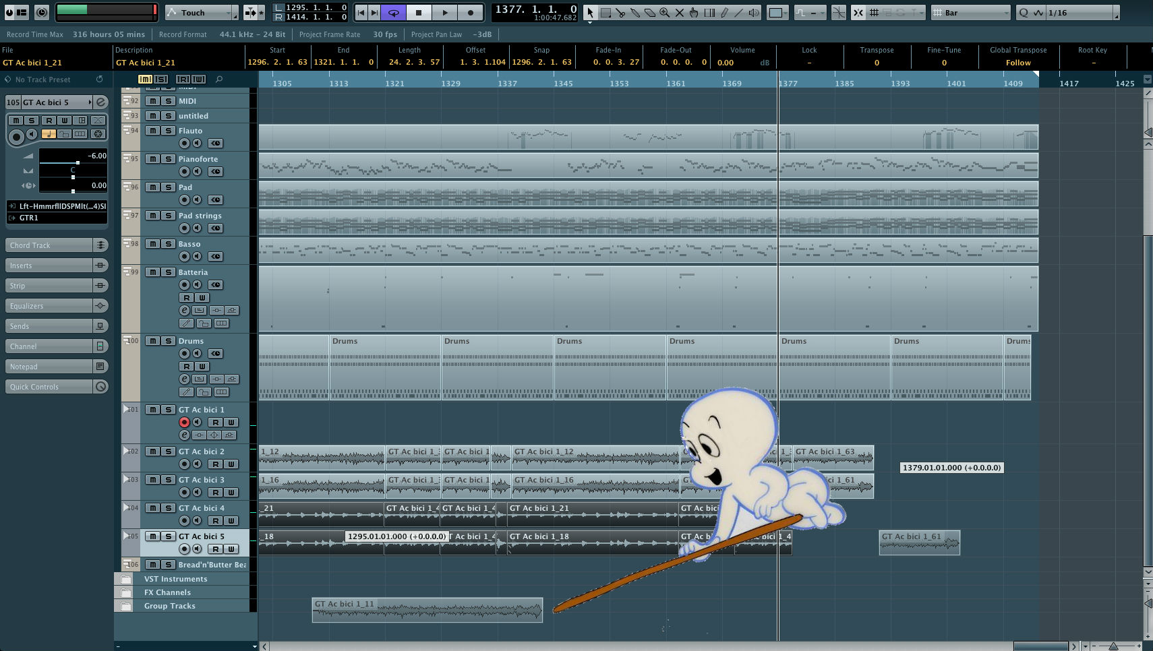1153x651 pixels.
Task: Go to previous marker on transport
Action: (361, 12)
